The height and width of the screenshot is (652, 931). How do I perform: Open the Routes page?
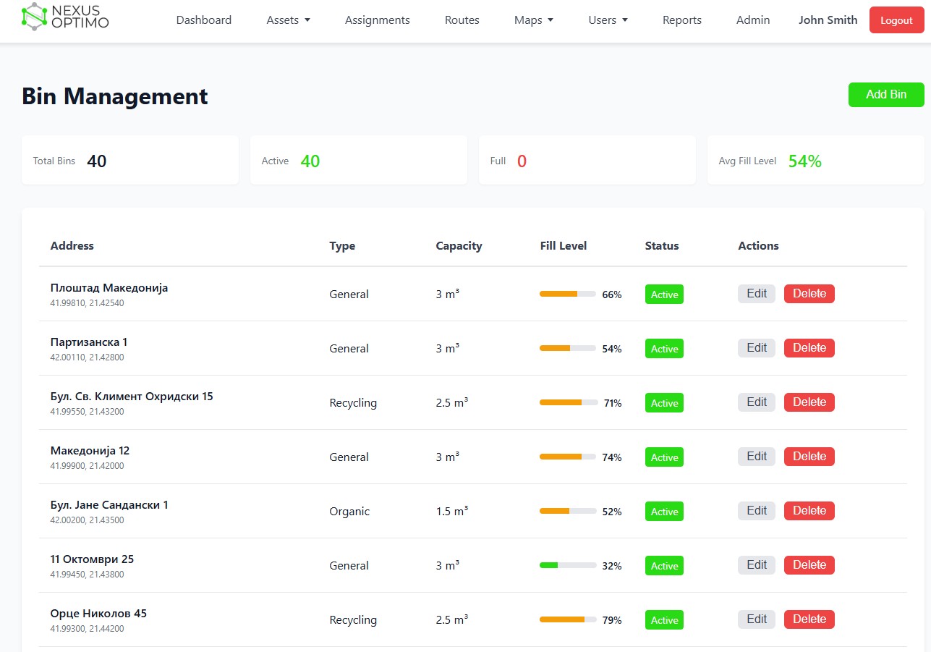(x=462, y=20)
